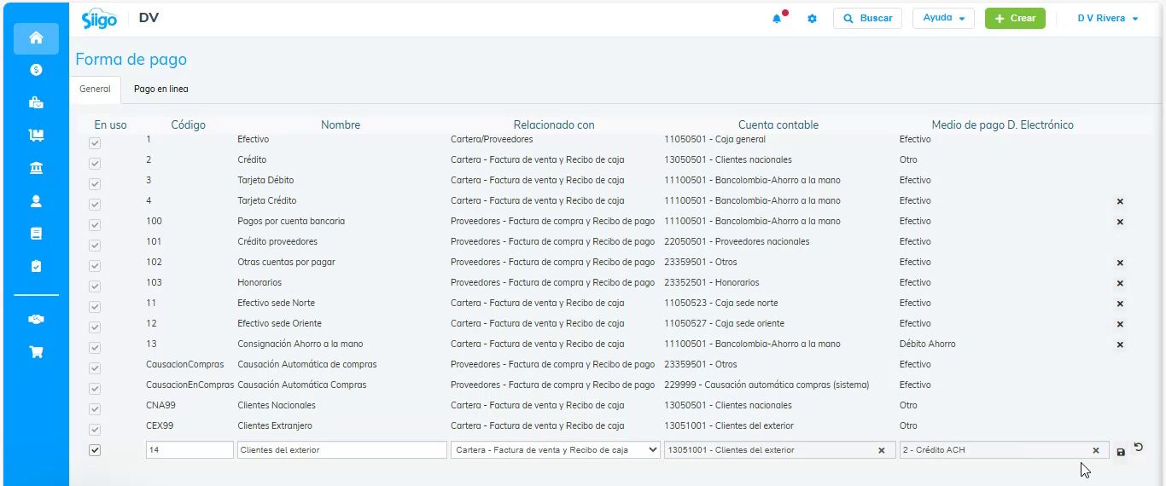Image resolution: width=1166 pixels, height=486 pixels.
Task: Delete the Tarjeta Crédito payment method
Action: tap(1120, 201)
